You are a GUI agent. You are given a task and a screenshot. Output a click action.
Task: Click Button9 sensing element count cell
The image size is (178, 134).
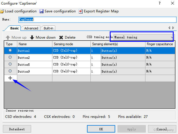pos(96,71)
